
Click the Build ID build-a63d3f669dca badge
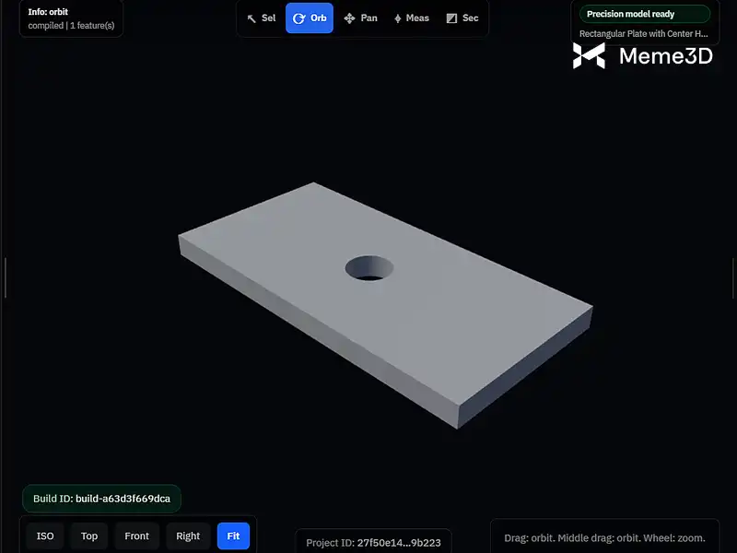pyautogui.click(x=101, y=499)
